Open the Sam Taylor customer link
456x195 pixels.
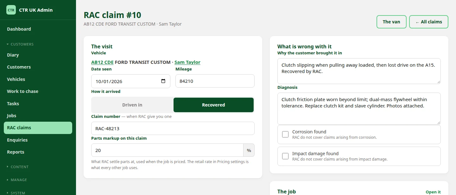pyautogui.click(x=187, y=62)
